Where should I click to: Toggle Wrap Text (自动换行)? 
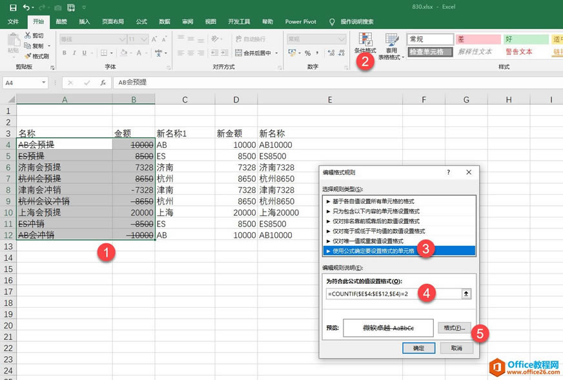(251, 39)
